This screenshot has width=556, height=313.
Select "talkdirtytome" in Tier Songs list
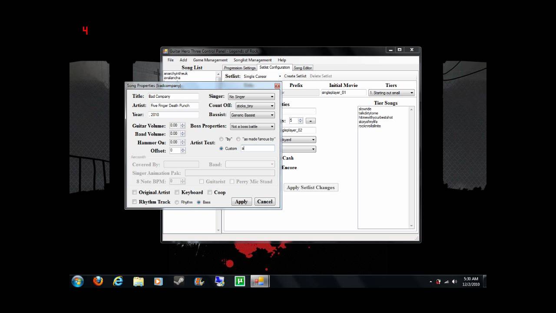click(368, 113)
